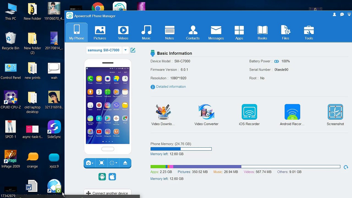Click the Phone Memory progress bar
The image size is (352, 198).
(x=181, y=149)
